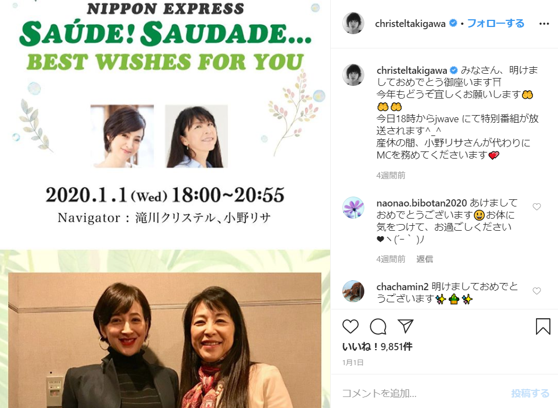Like naonao.bibotan2020's comment heart
This screenshot has height=408, width=558.
pos(537,206)
